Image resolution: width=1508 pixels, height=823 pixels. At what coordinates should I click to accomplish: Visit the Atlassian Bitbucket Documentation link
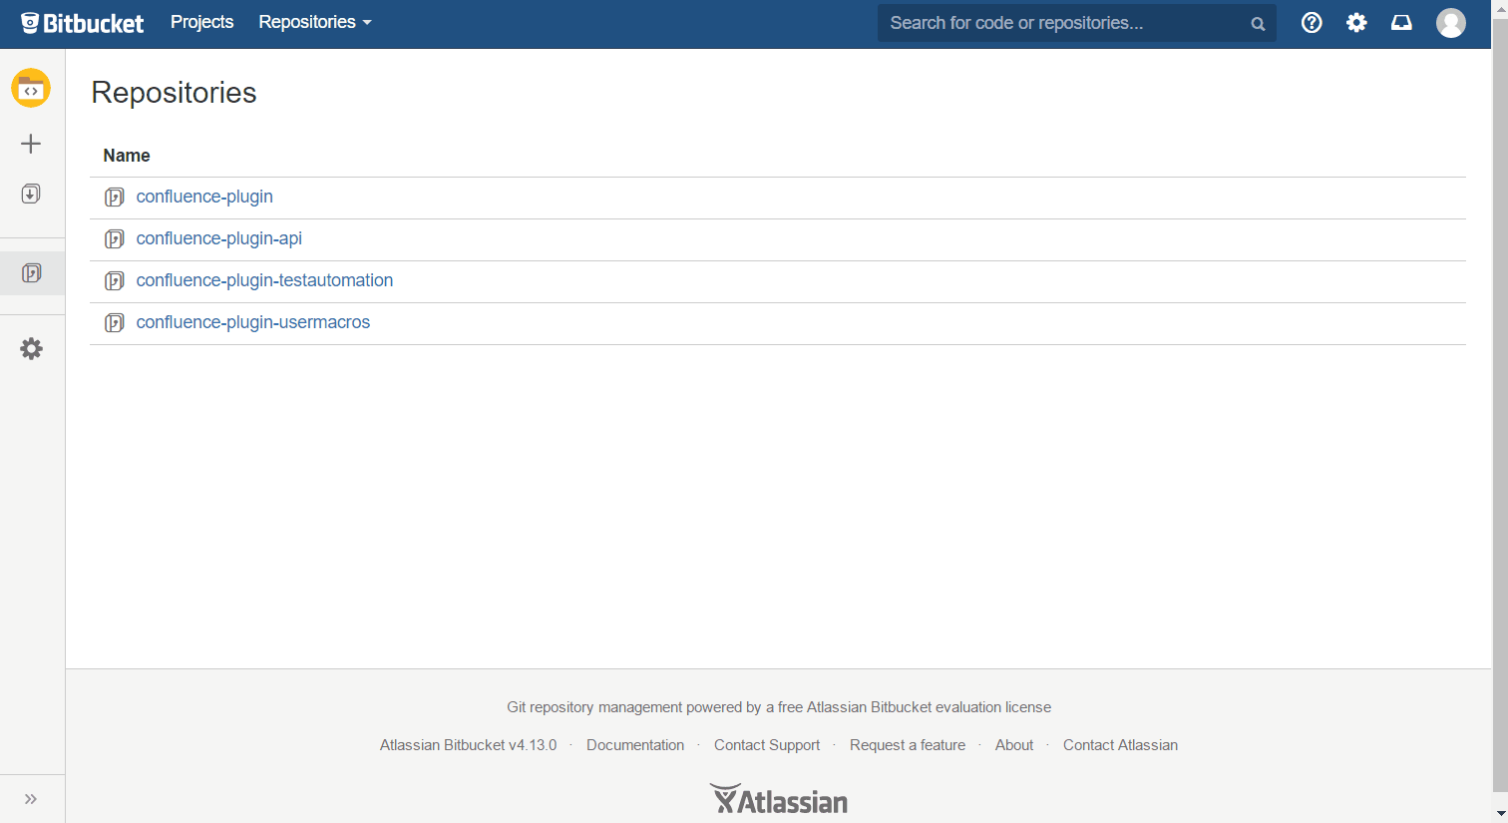point(635,744)
